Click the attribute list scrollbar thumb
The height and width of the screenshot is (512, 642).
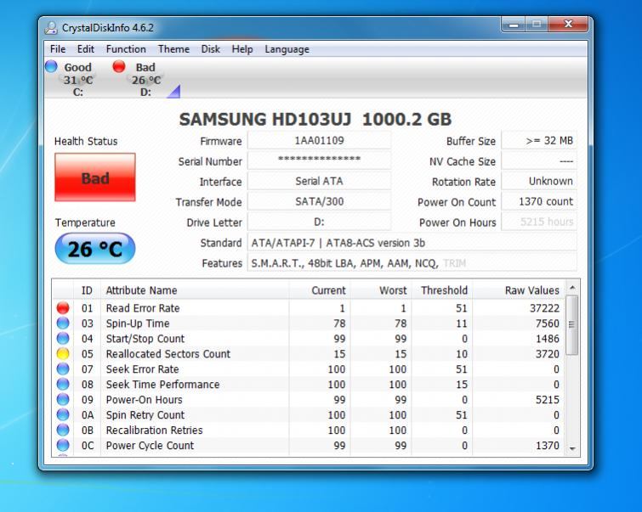[x=572, y=324]
